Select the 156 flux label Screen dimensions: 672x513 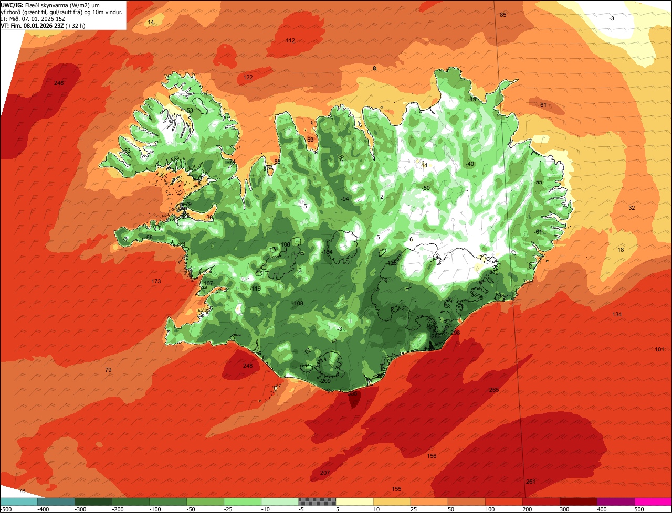(432, 456)
